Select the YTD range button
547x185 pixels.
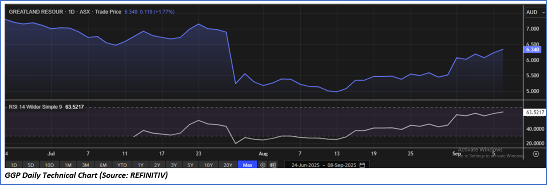pyautogui.click(x=122, y=165)
